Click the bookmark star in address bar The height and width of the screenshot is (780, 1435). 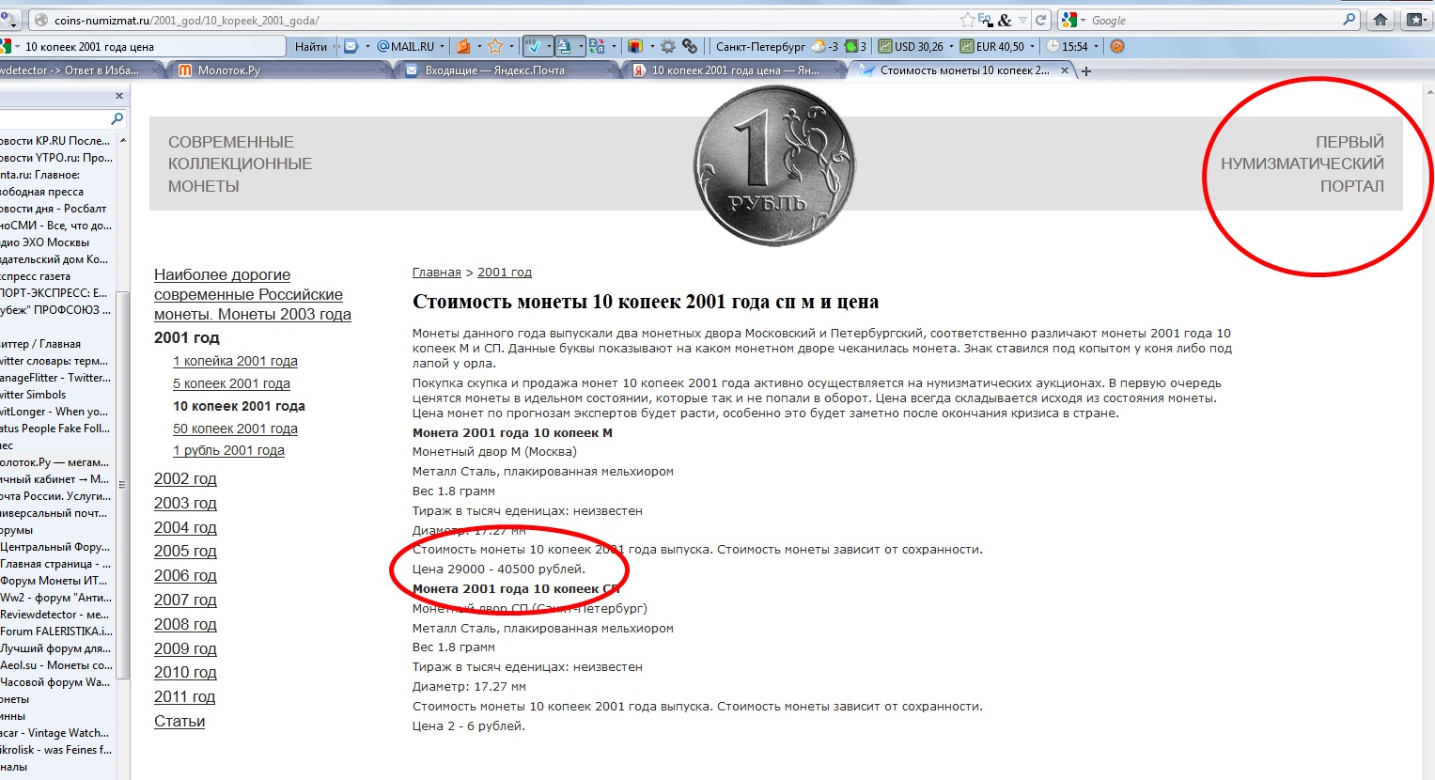(x=967, y=20)
